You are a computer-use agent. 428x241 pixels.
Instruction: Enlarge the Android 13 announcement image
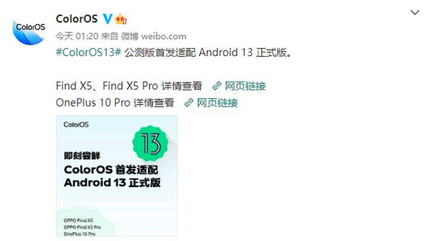coord(117,176)
